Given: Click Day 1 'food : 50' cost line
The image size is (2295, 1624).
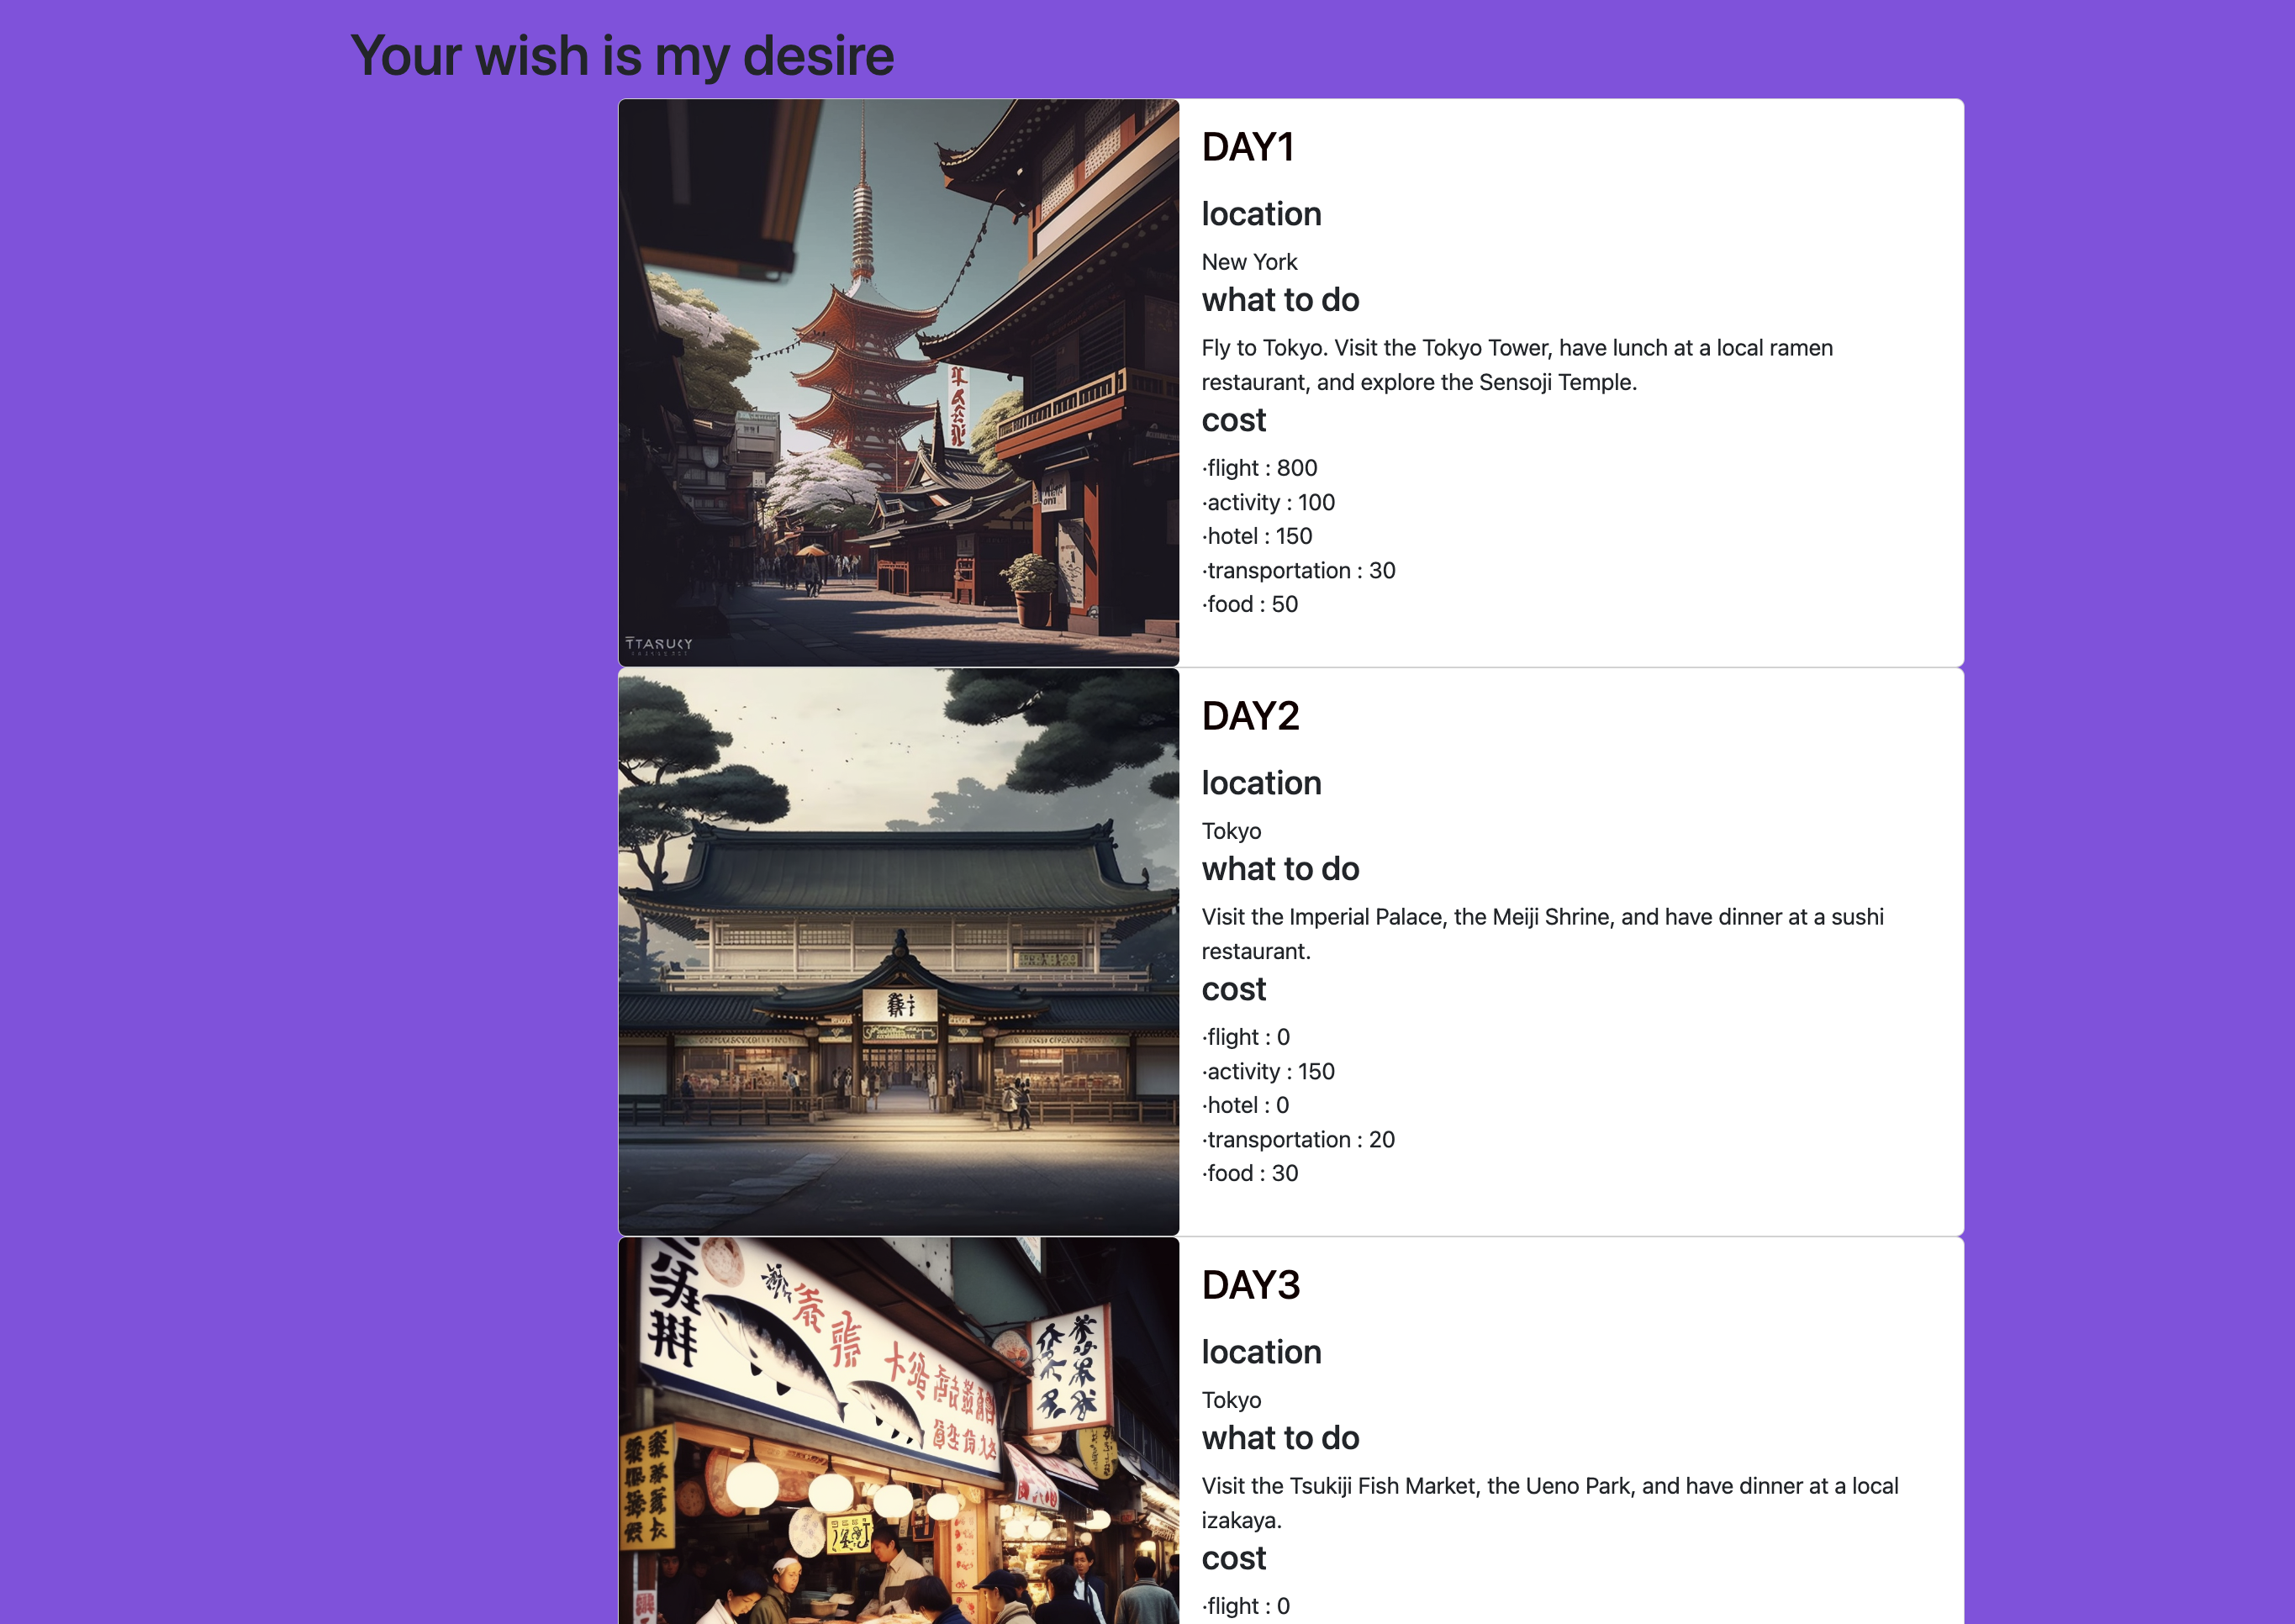Looking at the screenshot, I should click(x=1250, y=604).
